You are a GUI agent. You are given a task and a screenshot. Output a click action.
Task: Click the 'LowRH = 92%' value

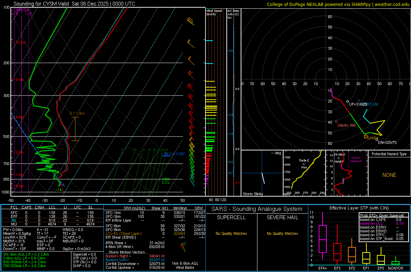click(15, 237)
